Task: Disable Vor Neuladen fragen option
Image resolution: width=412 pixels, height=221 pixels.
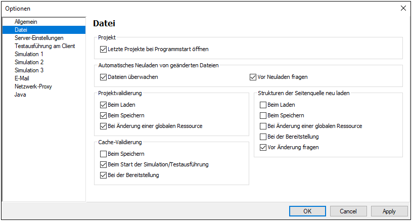Action: click(x=253, y=77)
